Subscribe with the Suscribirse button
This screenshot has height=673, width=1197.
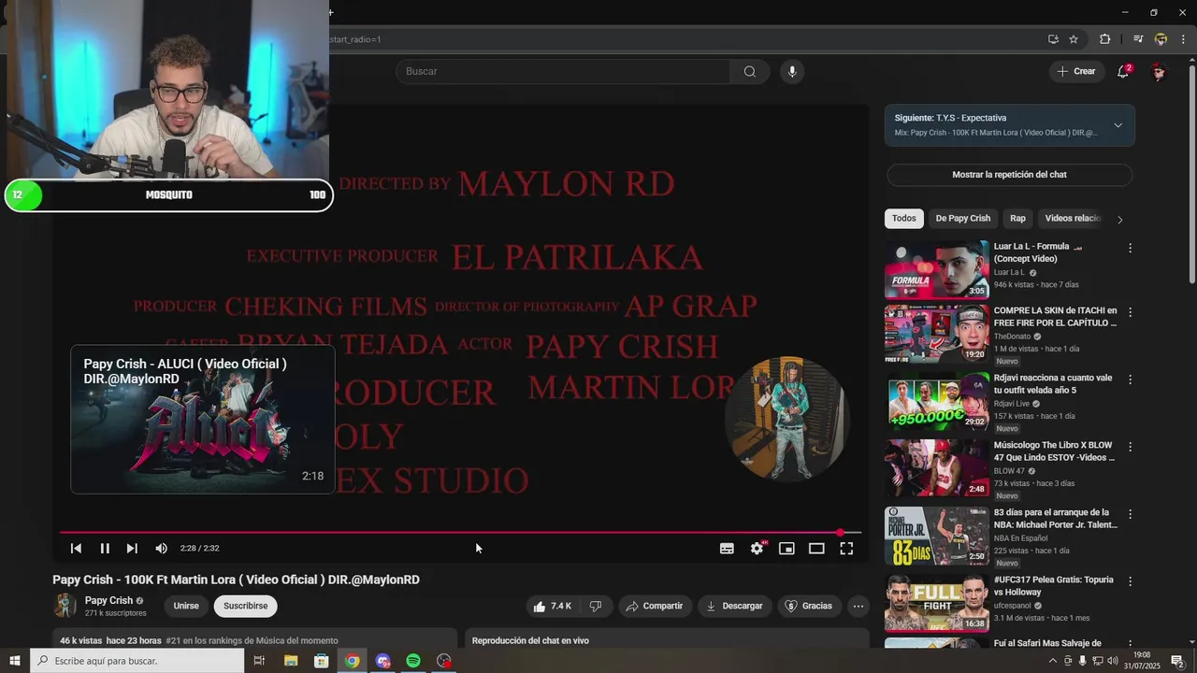[246, 606]
